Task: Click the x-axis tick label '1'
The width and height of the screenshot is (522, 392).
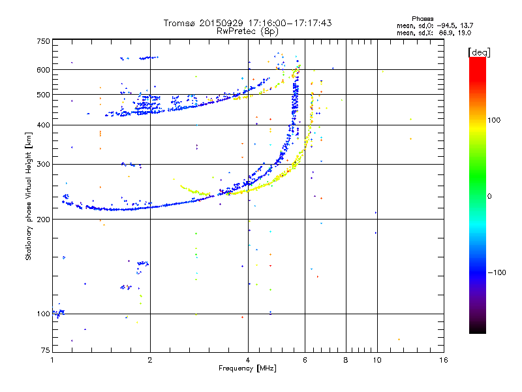Action: [52, 360]
